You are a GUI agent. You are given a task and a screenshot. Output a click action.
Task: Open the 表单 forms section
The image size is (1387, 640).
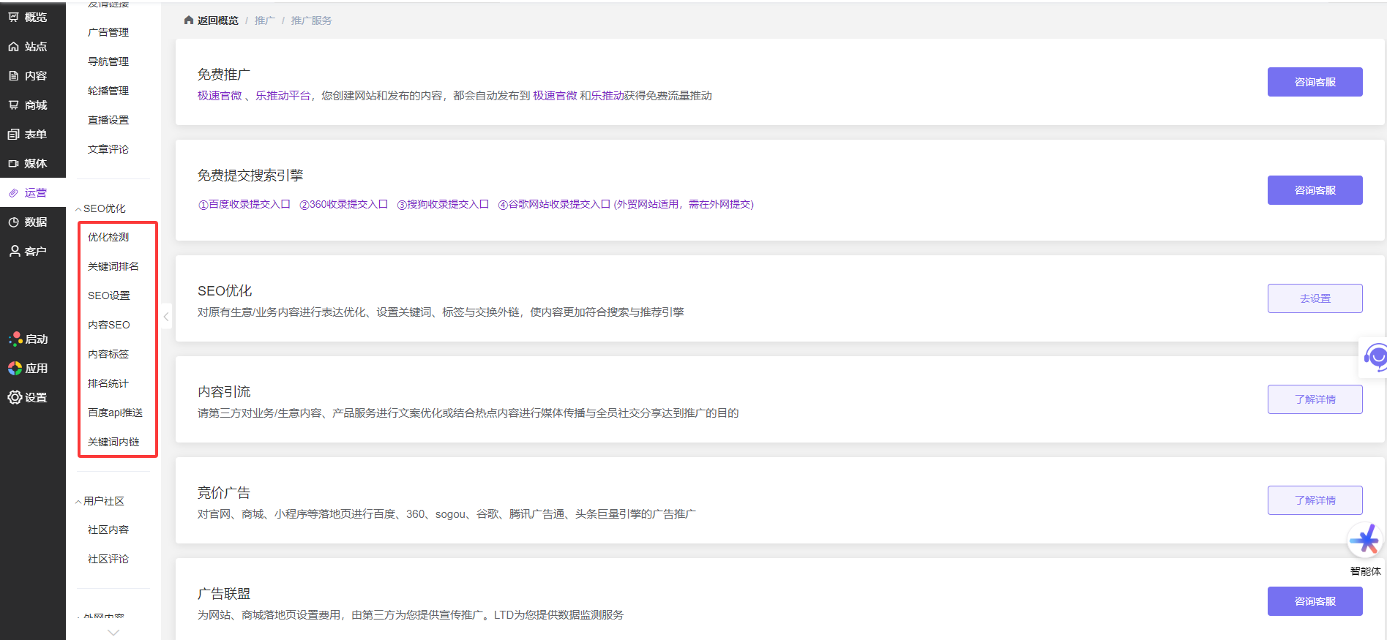(x=28, y=134)
